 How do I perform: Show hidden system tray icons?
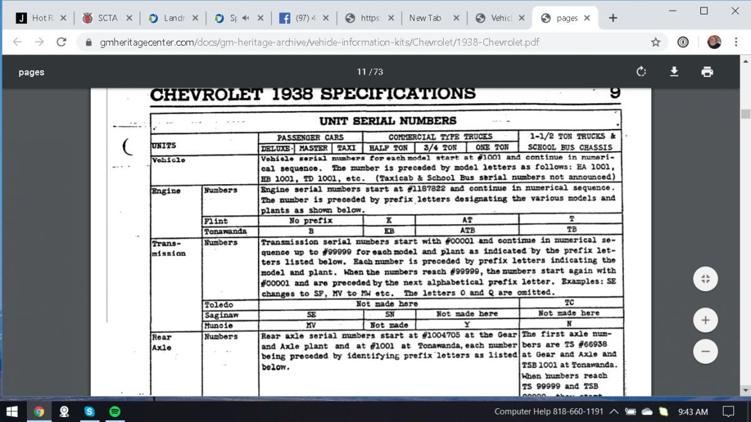614,411
